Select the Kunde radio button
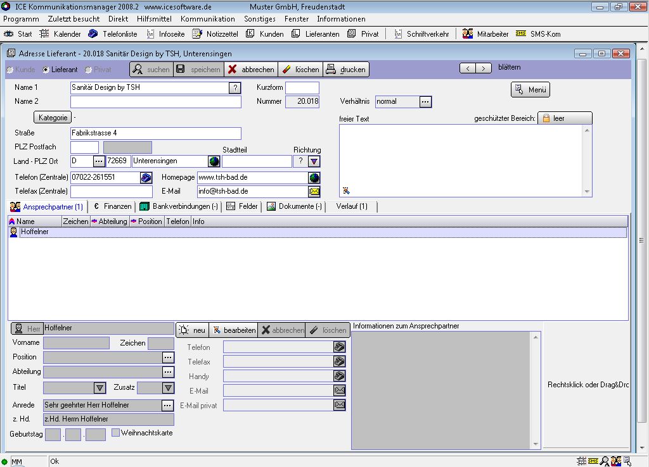Viewport: 649px width, 467px height. tap(10, 70)
